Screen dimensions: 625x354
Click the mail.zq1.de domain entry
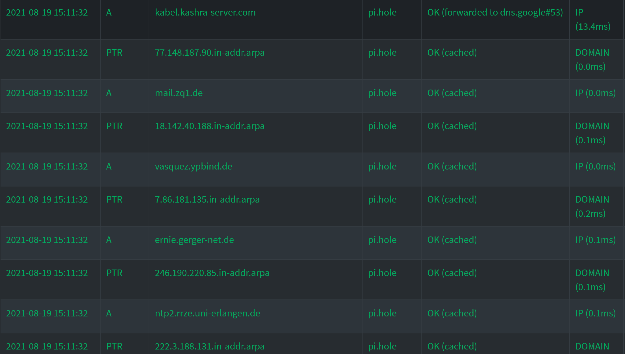pos(179,93)
